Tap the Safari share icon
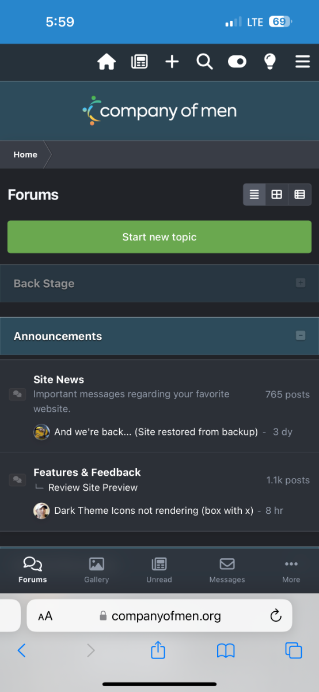This screenshot has height=692, width=319. click(x=158, y=650)
